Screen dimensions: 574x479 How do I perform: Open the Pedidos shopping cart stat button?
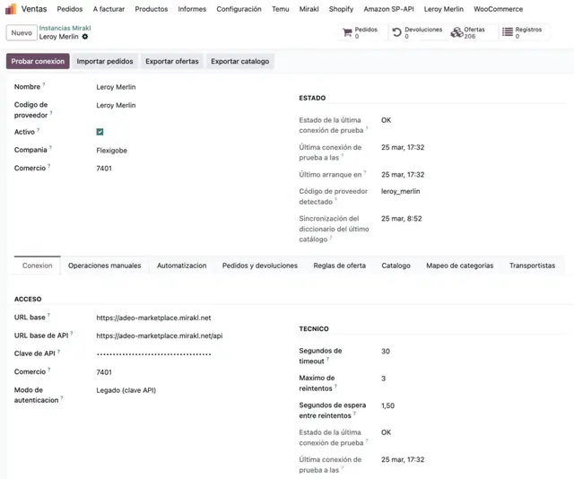pos(361,32)
